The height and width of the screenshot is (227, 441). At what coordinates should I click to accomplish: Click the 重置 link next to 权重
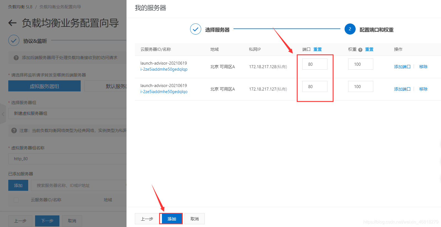(369, 49)
